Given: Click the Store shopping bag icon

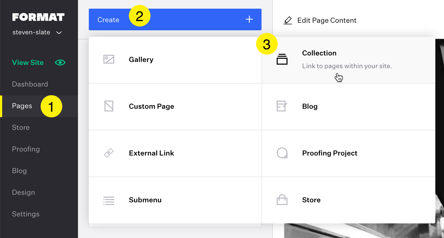Looking at the screenshot, I should coord(282,200).
